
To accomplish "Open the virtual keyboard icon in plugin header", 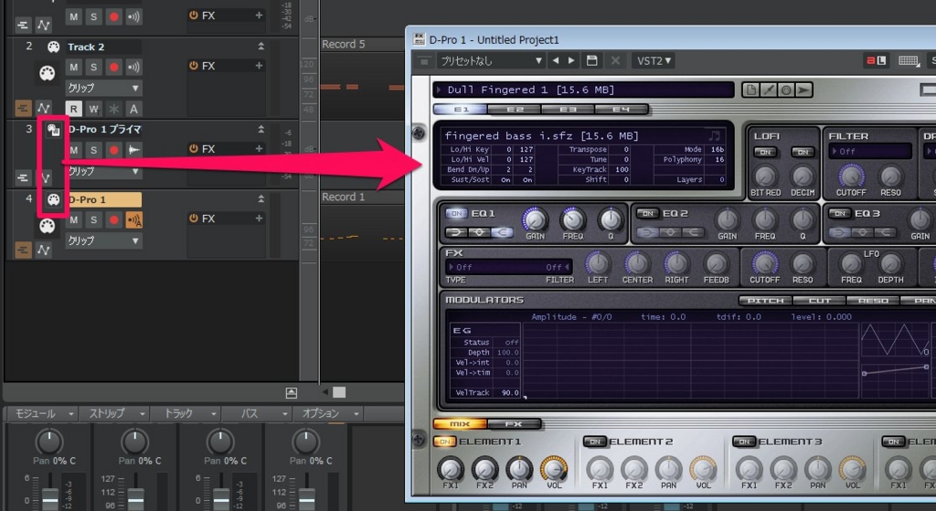I will pyautogui.click(x=909, y=61).
